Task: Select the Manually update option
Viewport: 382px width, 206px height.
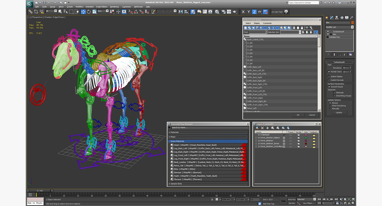Action: [330, 108]
